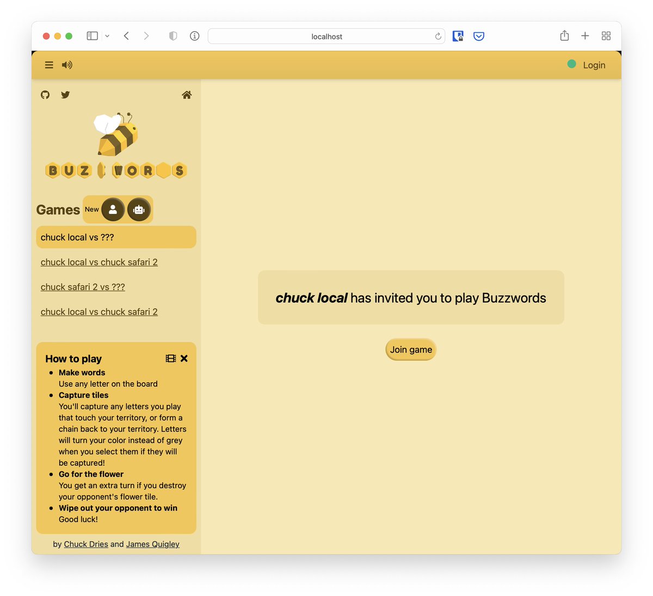The width and height of the screenshot is (653, 596).
Task: Click the Buzzwords bee logo
Action: point(117,134)
